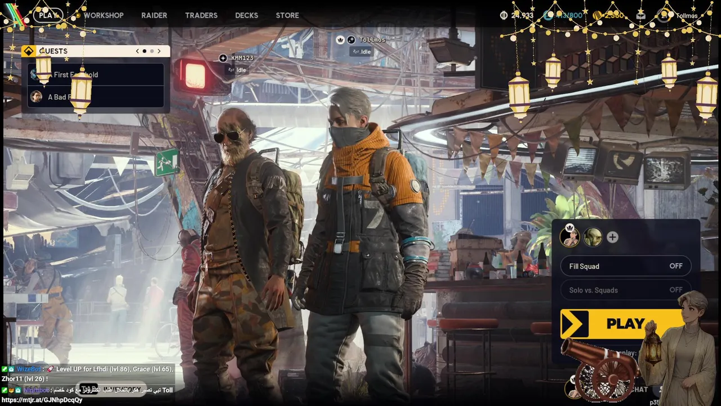Click the Quests panel diamond icon
Screen dimensions: 721x406
tap(28, 51)
